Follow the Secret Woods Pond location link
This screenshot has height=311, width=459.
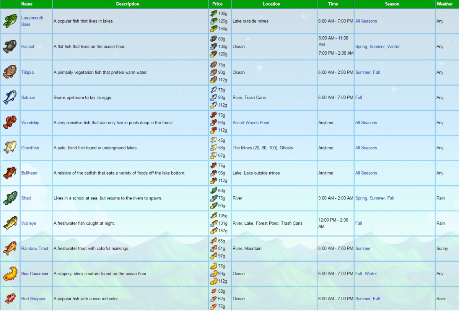click(x=251, y=123)
